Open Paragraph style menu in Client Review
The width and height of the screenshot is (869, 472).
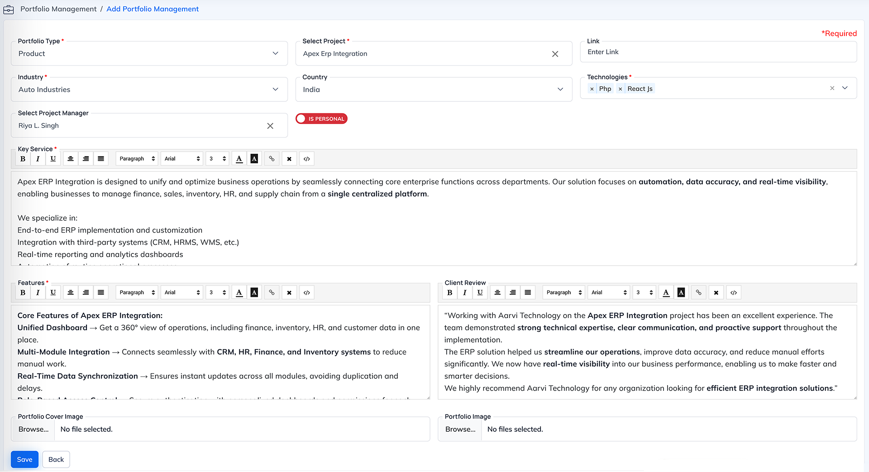(563, 293)
